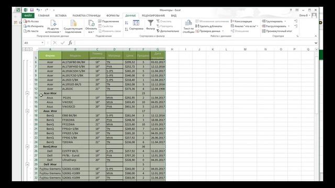Open Excel Help question mark

[291, 10]
